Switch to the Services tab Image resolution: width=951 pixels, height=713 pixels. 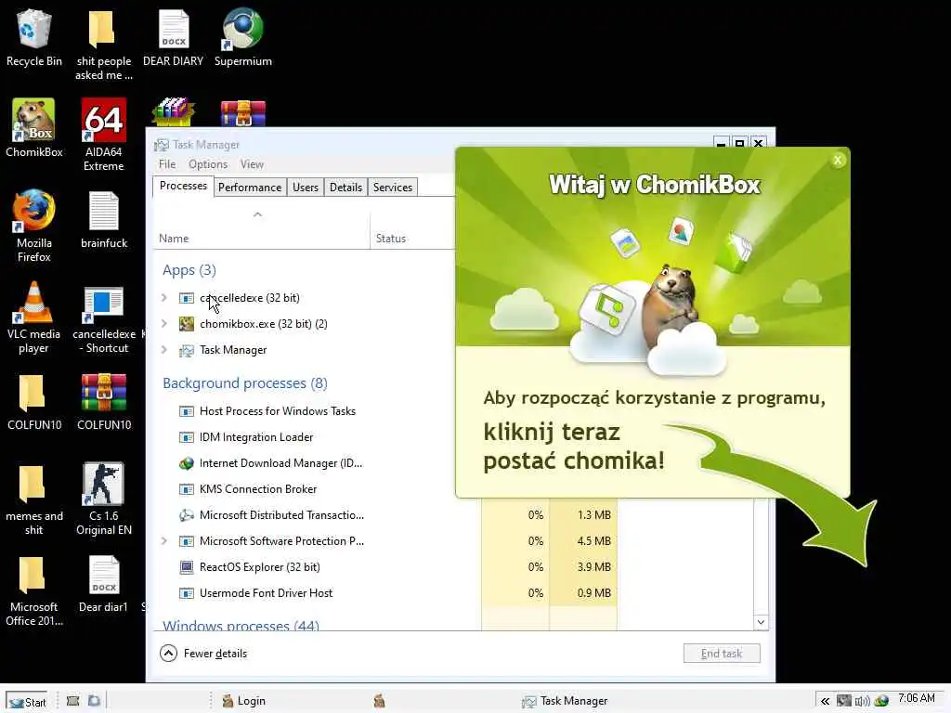(x=393, y=188)
